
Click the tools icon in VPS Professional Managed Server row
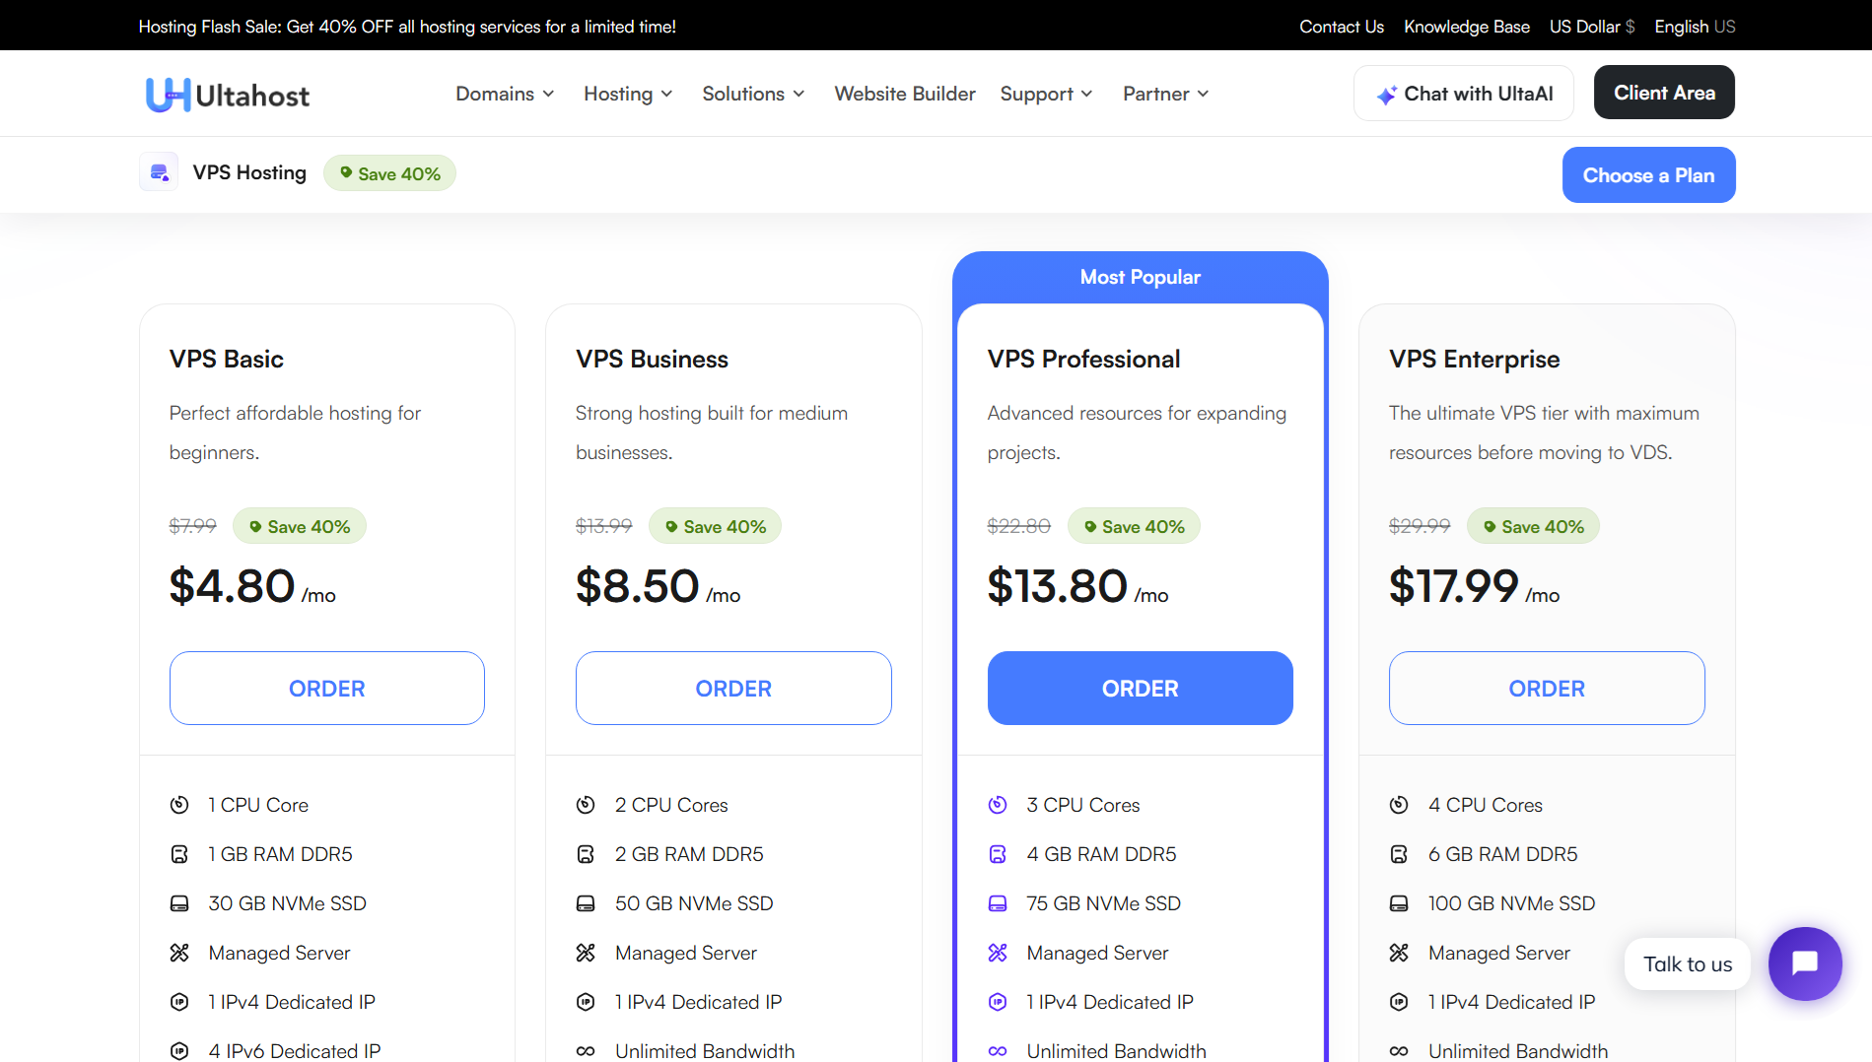pos(998,953)
